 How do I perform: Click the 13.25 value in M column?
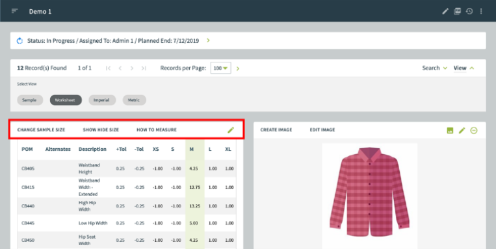click(195, 206)
